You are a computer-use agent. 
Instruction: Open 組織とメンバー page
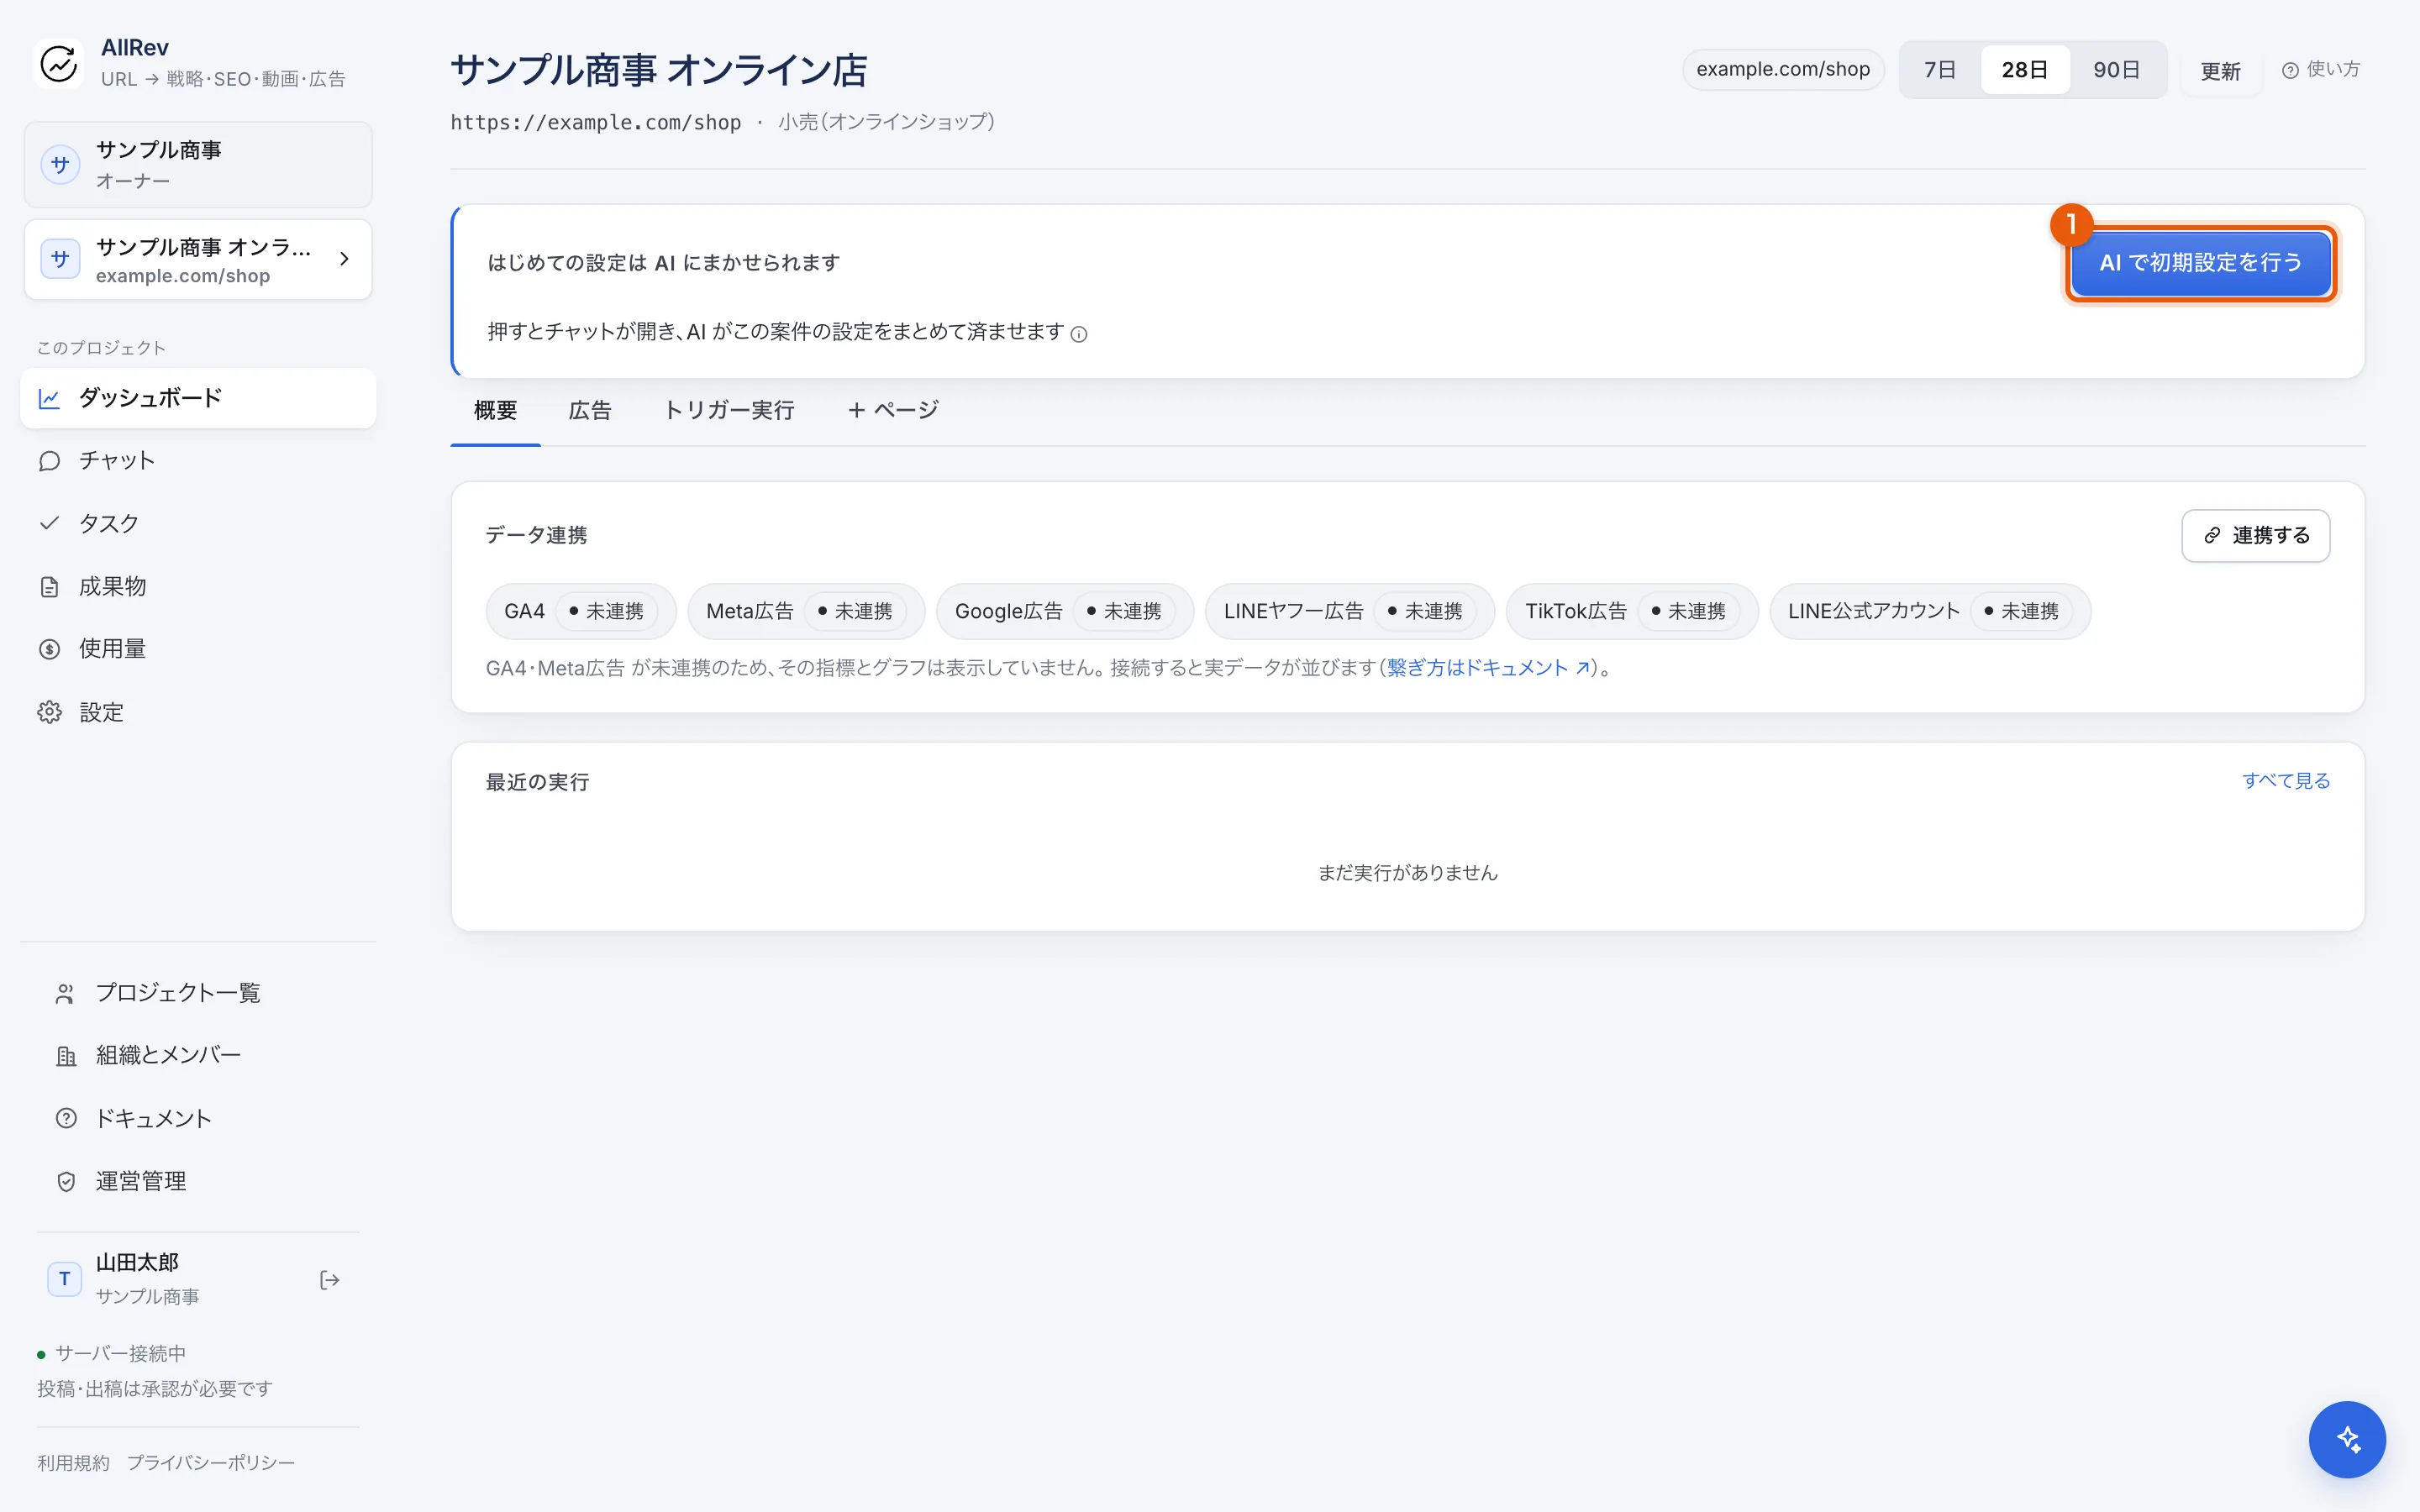[x=198, y=1056]
